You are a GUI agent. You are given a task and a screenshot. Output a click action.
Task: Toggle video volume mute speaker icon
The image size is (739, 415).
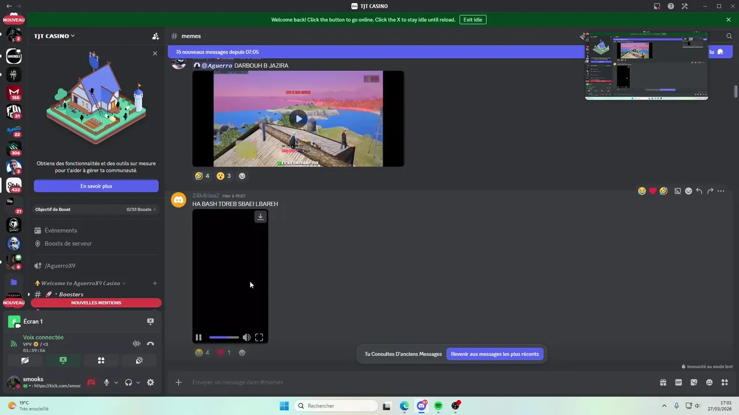(247, 338)
